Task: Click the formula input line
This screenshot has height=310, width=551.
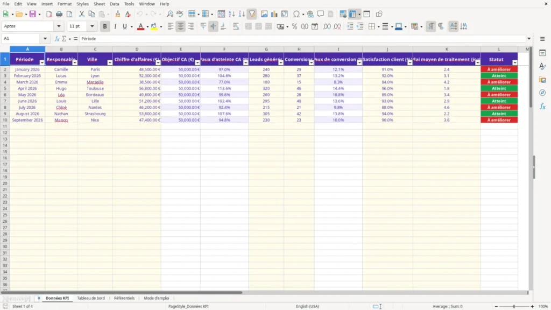Action: click(302, 39)
